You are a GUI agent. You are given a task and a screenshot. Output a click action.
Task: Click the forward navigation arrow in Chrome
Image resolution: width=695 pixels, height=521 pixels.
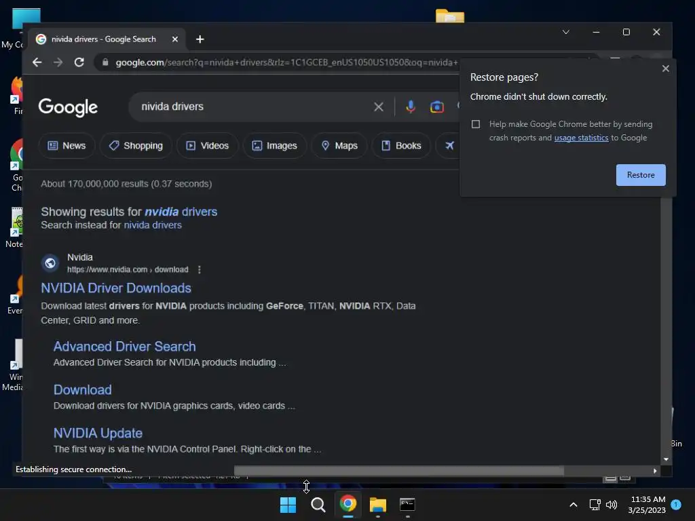58,62
